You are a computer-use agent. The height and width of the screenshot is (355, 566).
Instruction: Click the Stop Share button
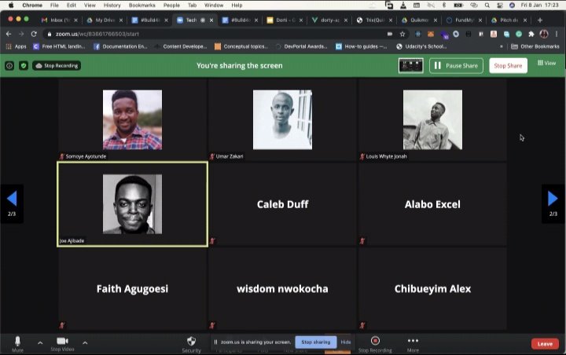click(508, 66)
